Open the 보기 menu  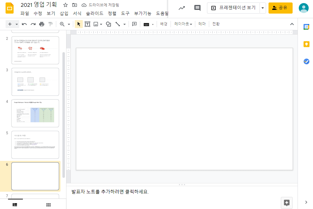51,13
